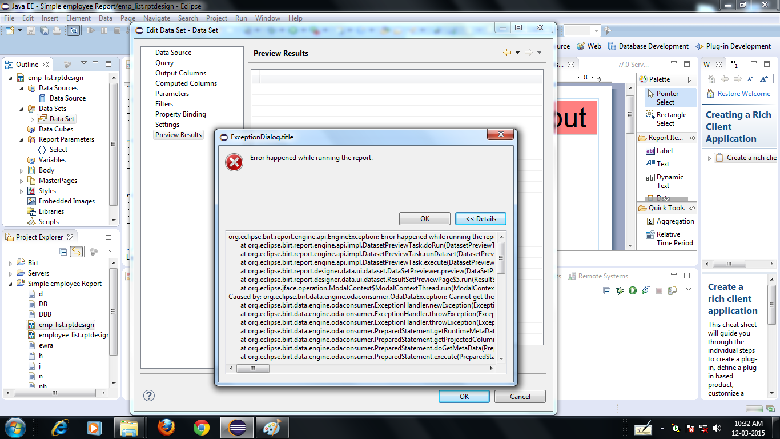Select Data Source page in Edit Data Set
Viewport: 780px width, 439px height.
173,53
